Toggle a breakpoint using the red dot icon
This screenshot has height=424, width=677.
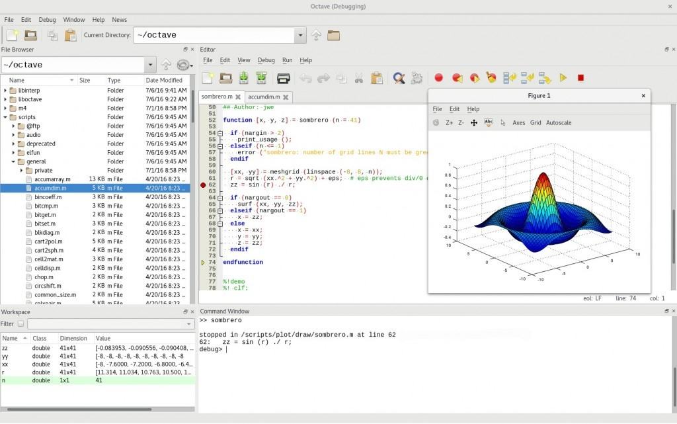[x=438, y=78]
